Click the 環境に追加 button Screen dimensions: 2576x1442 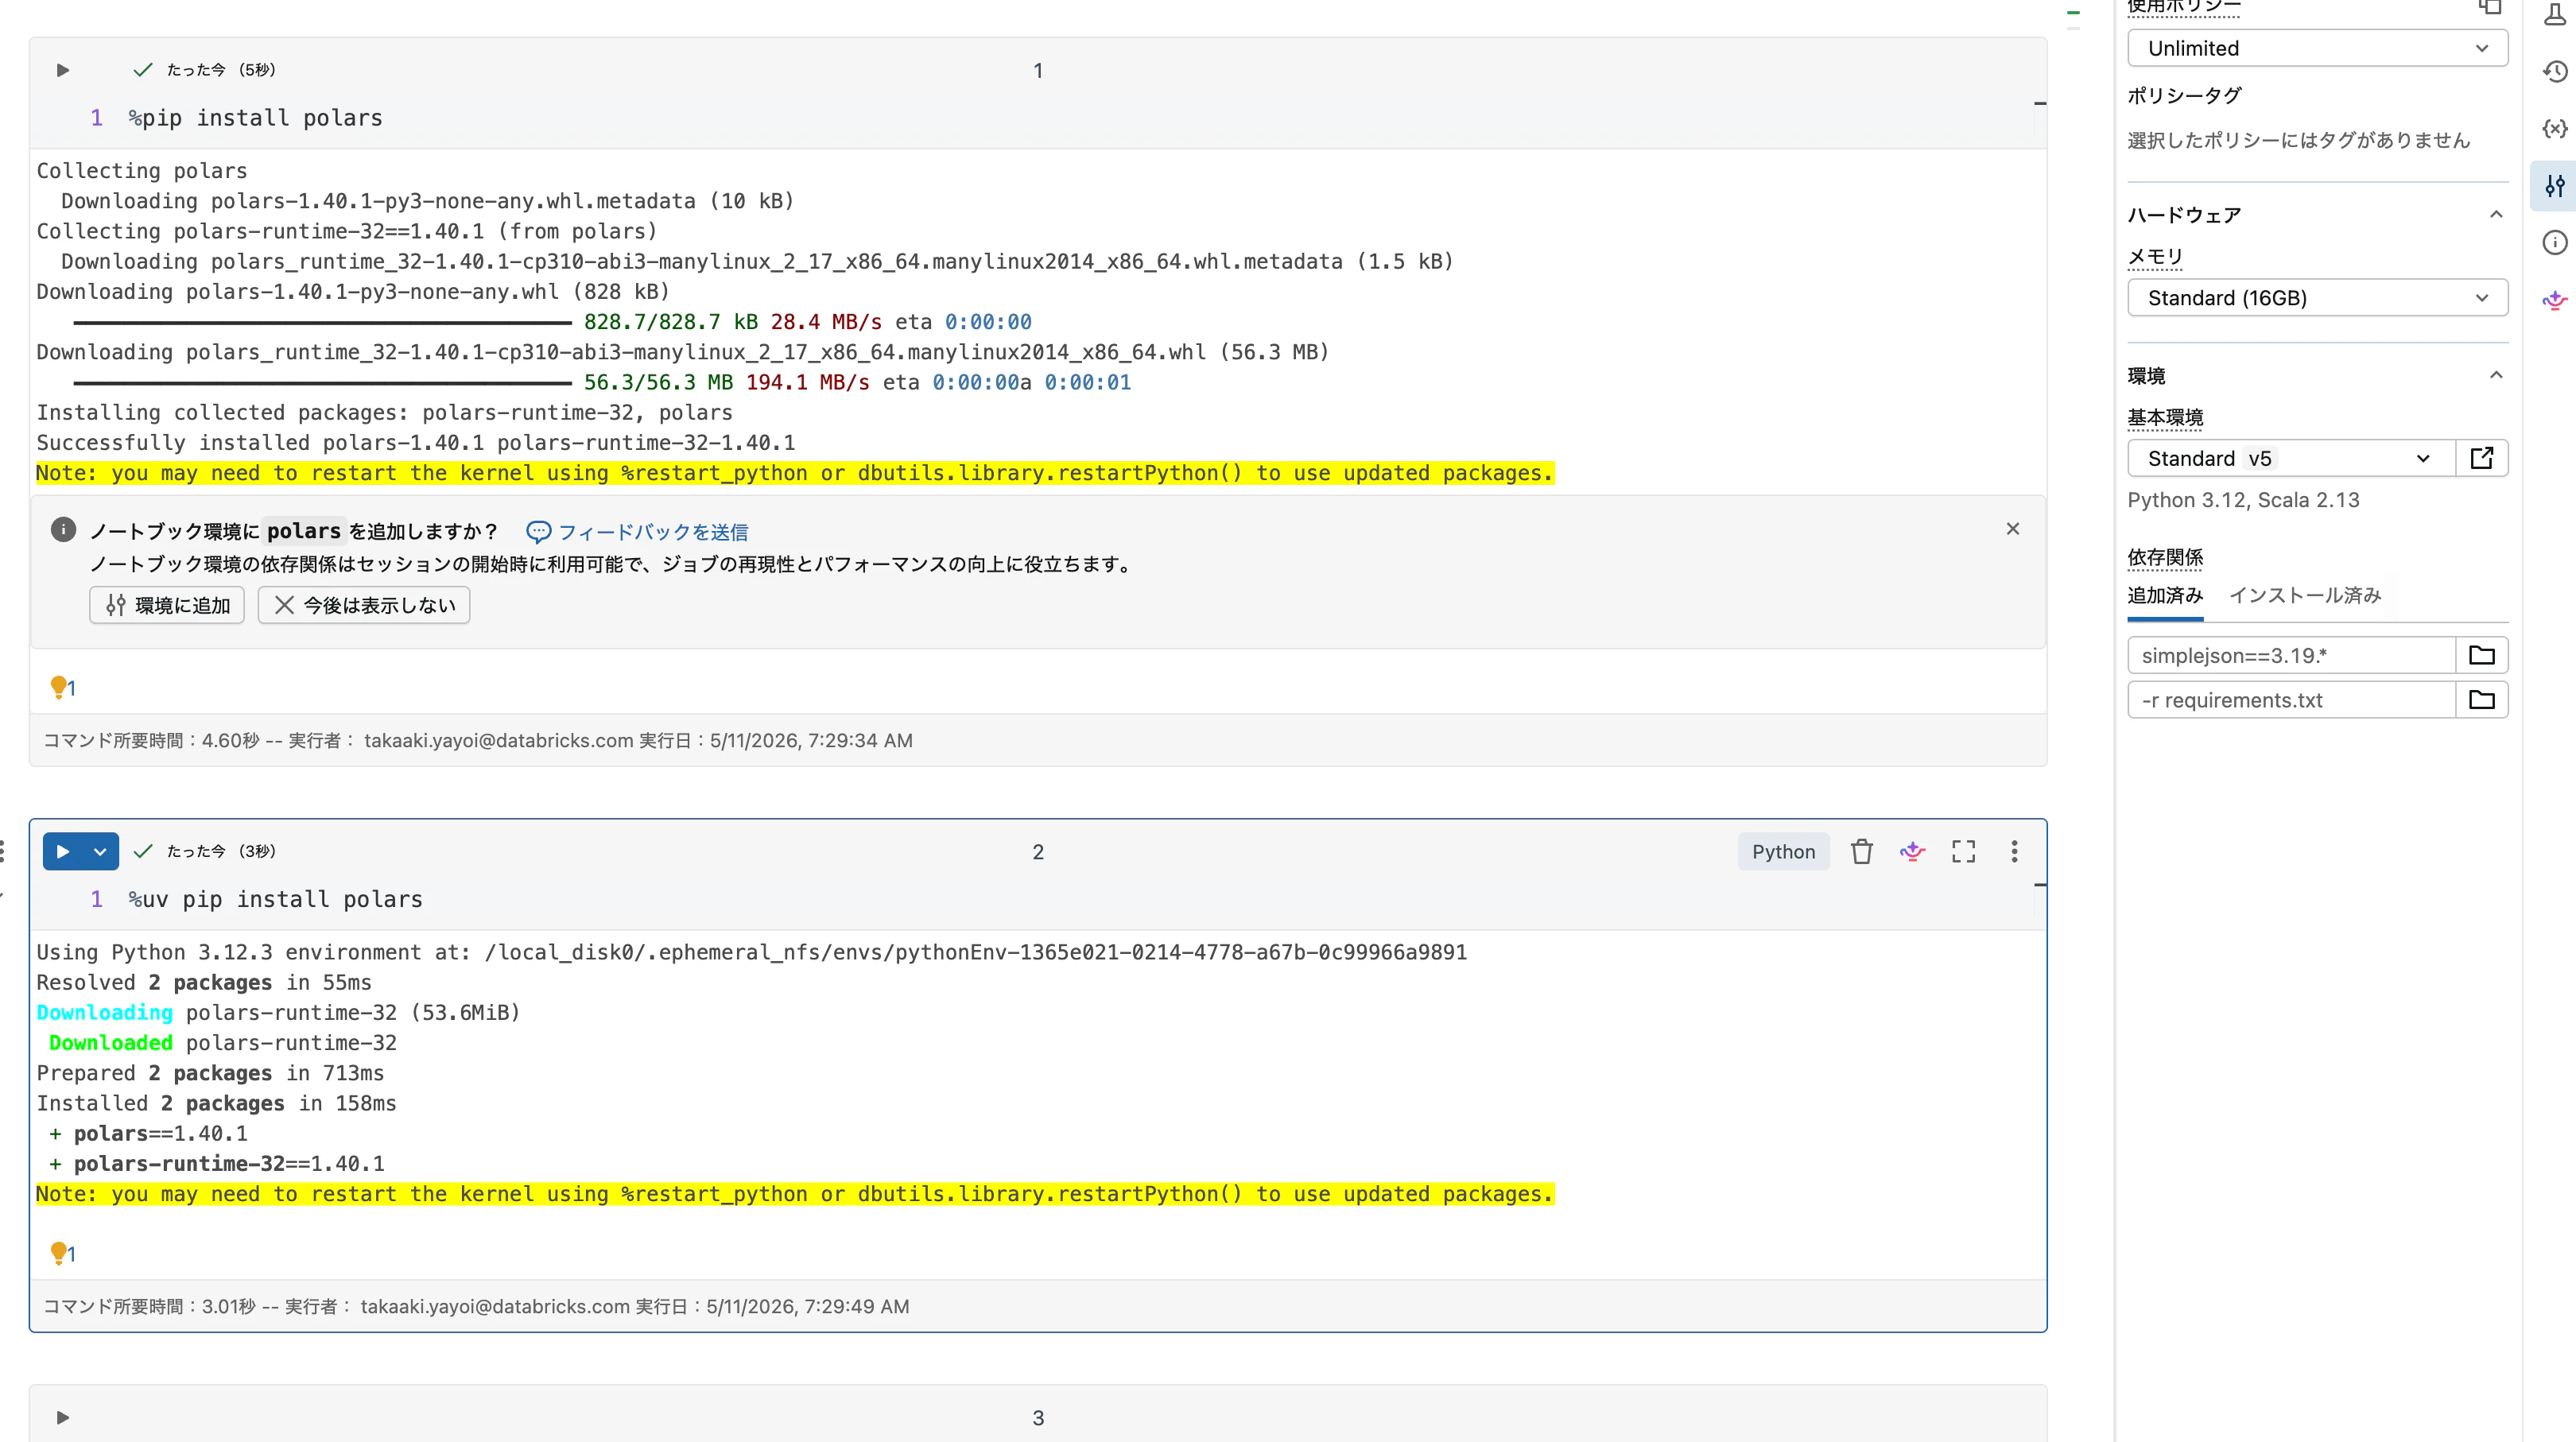tap(167, 605)
